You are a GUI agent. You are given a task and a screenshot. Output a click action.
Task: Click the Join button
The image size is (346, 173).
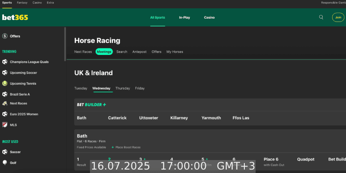click(338, 17)
